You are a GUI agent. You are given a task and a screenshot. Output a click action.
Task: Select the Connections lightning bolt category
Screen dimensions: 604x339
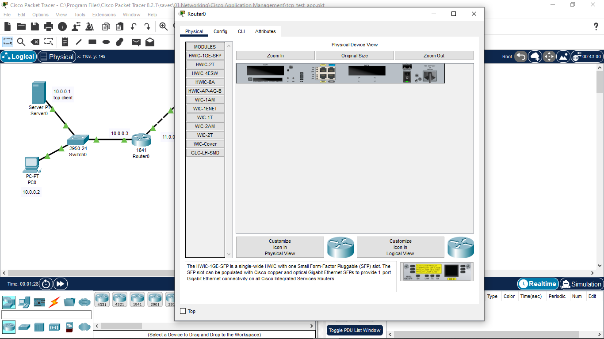(x=54, y=302)
